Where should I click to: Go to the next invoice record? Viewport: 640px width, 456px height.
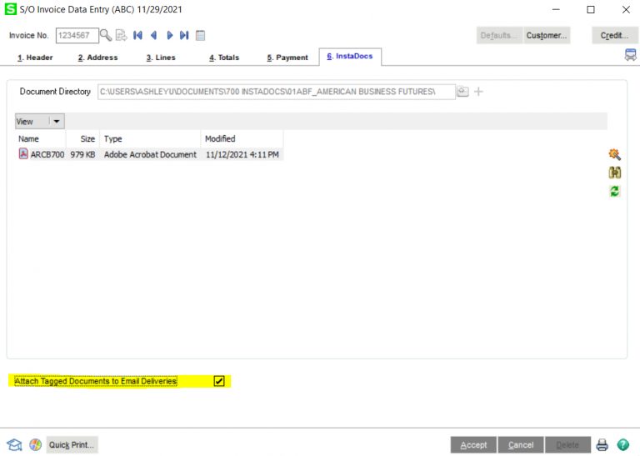point(170,35)
